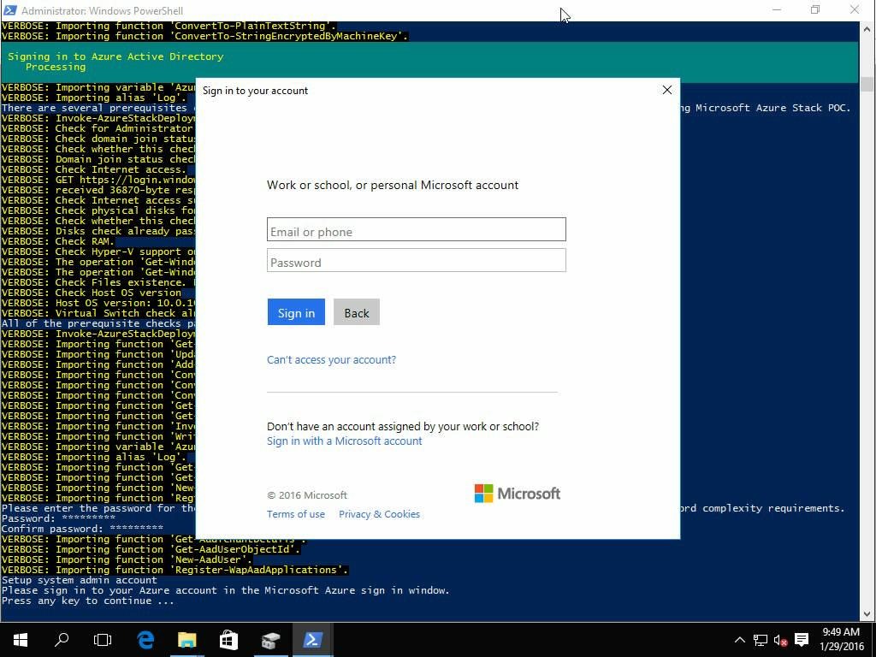Click the taskbar Search magnifier icon

coord(62,640)
